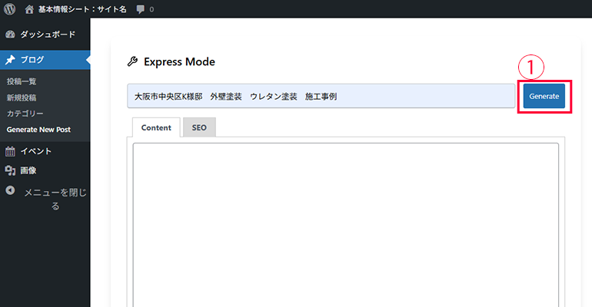592x307 pixels.
Task: Click the images media icon
Action: 10,170
